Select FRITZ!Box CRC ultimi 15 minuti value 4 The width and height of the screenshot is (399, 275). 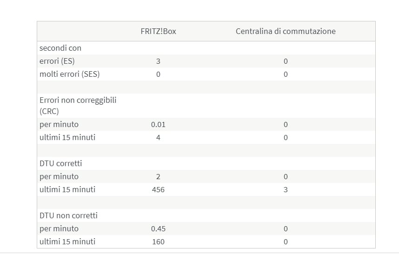158,137
